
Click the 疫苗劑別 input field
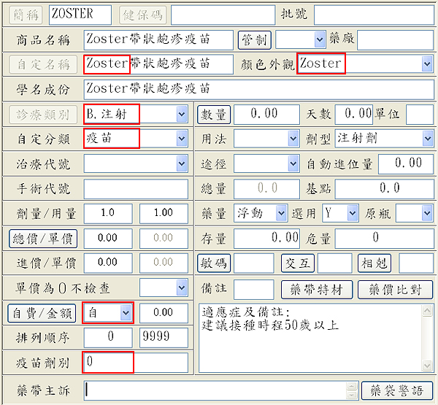pos(108,361)
